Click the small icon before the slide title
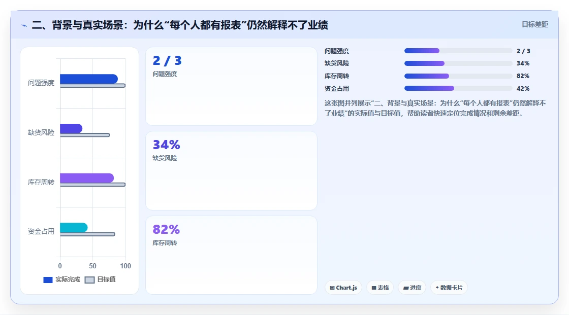The image size is (569, 315). (x=24, y=25)
